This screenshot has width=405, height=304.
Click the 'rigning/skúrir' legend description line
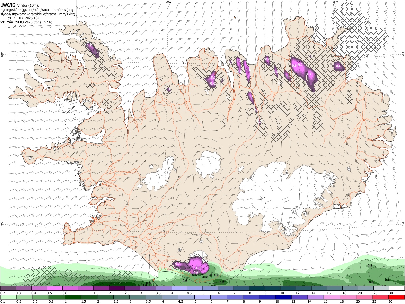tap(37, 10)
